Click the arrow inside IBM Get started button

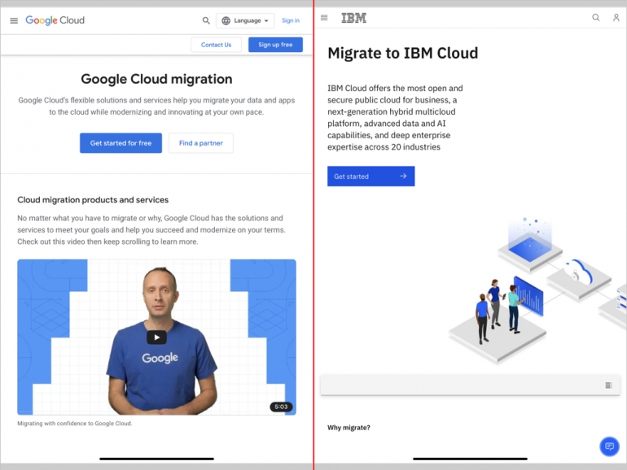point(403,176)
